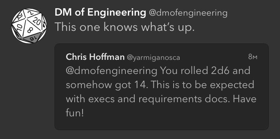Click the 20 face on dice avatar

click(36, 21)
